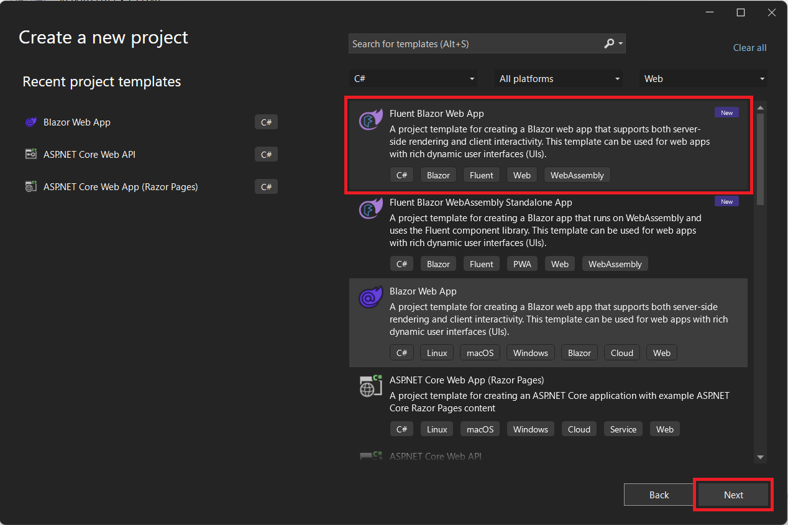Image resolution: width=788 pixels, height=525 pixels.
Task: Click the search magnifier icon
Action: [x=608, y=43]
